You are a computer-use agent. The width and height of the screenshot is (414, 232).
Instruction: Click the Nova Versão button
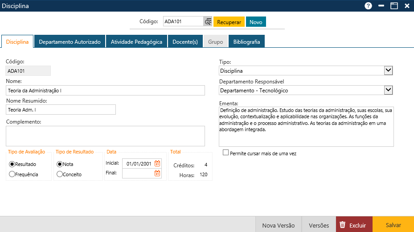[x=279, y=225]
